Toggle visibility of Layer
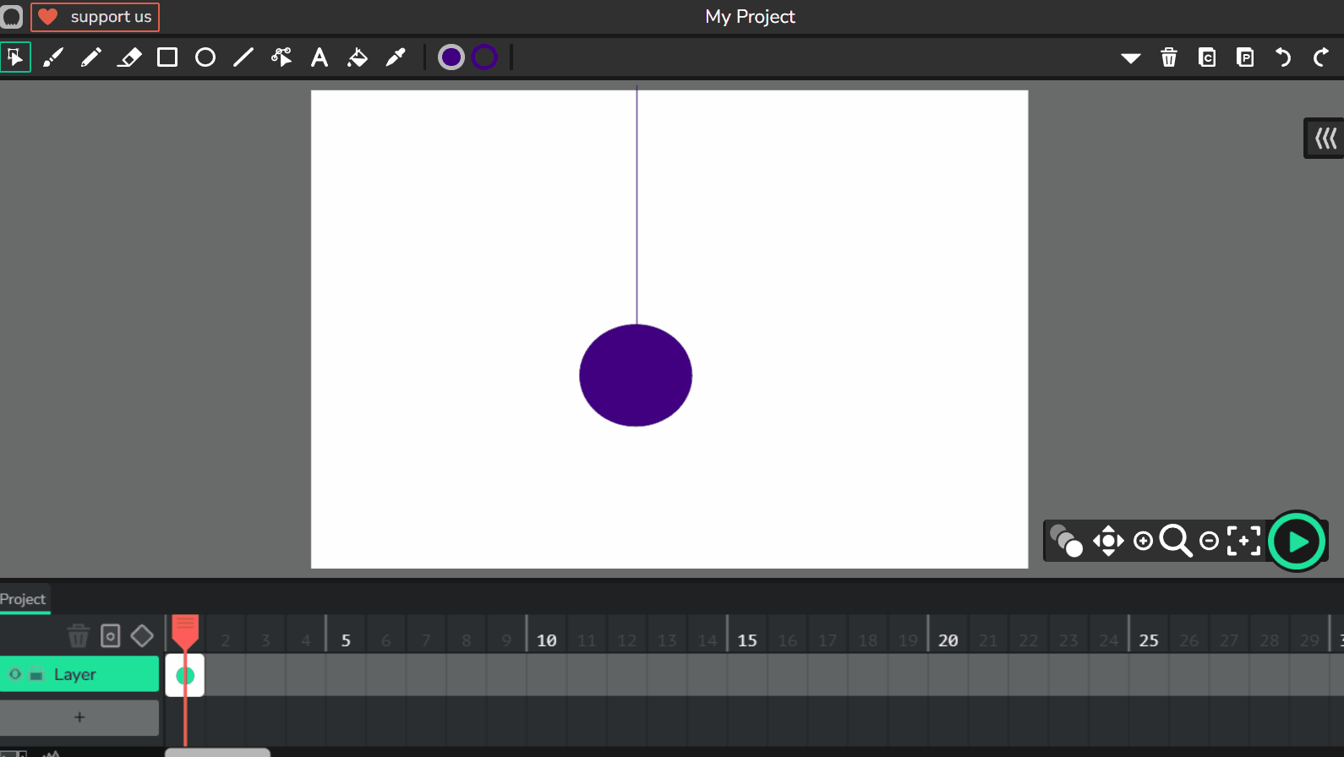This screenshot has height=757, width=1344. [x=15, y=674]
